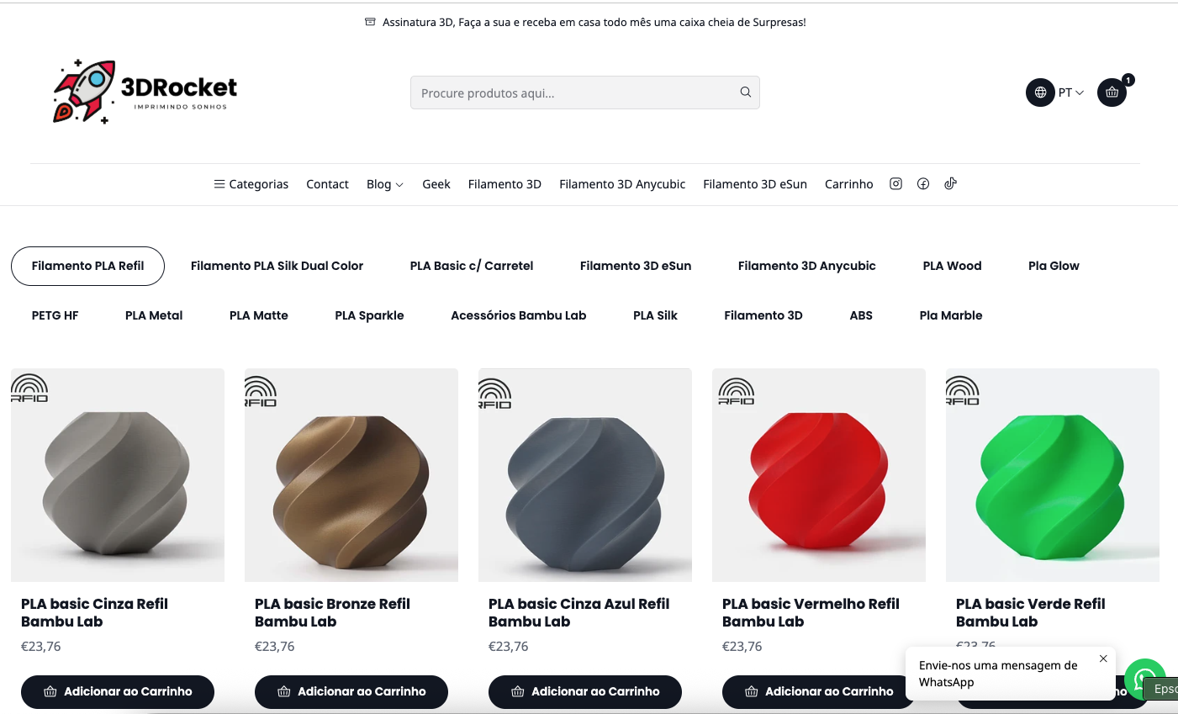Open the Geek menu item
This screenshot has height=714, width=1178.
[436, 184]
